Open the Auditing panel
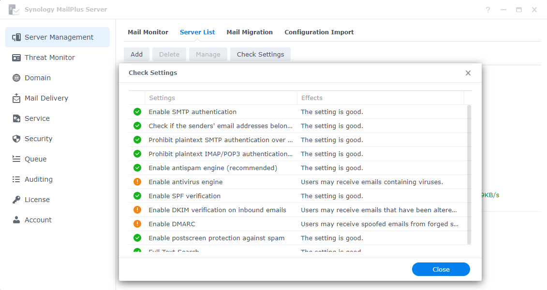Image resolution: width=547 pixels, height=290 pixels. 39,179
